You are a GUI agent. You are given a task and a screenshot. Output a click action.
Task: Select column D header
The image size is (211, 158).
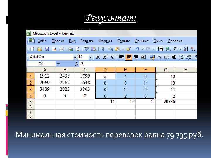(105, 70)
